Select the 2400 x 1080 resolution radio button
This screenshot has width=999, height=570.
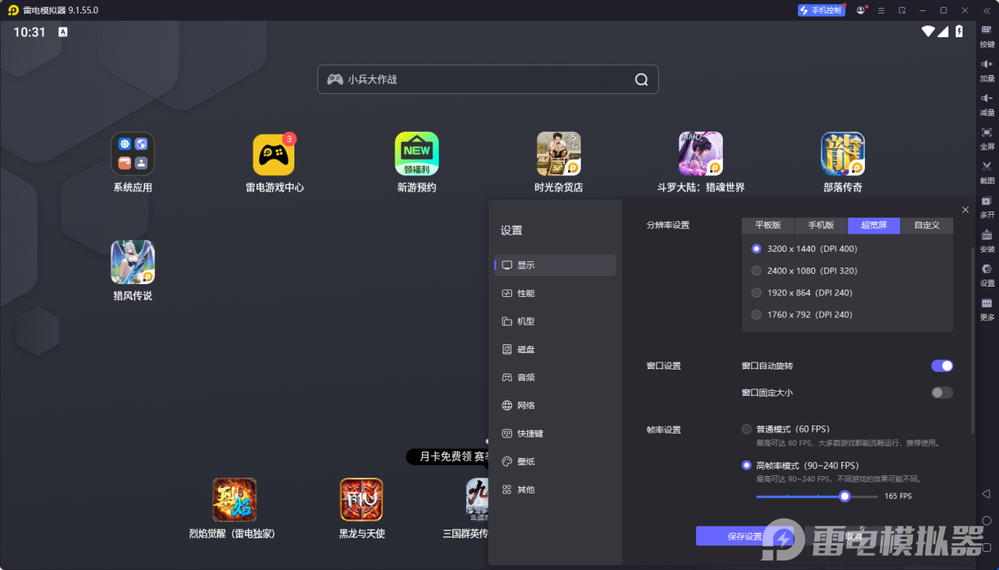coord(755,270)
